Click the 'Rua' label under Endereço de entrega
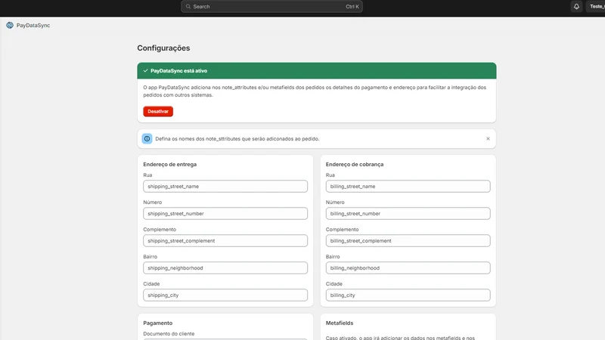This screenshot has height=340, width=605. coord(147,175)
